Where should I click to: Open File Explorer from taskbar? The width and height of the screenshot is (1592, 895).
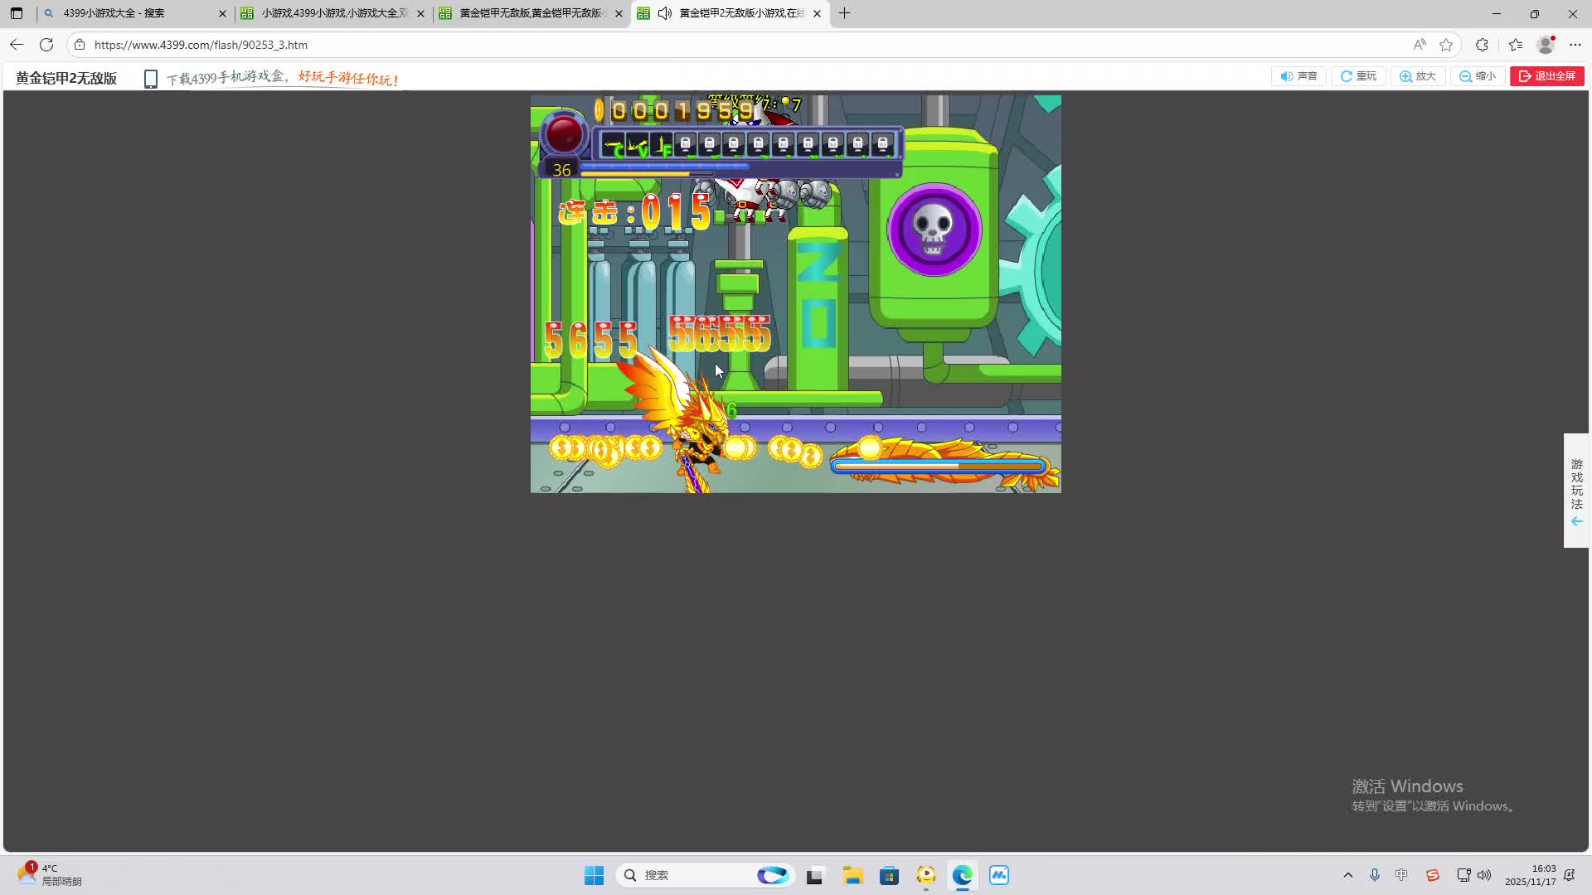coord(852,875)
